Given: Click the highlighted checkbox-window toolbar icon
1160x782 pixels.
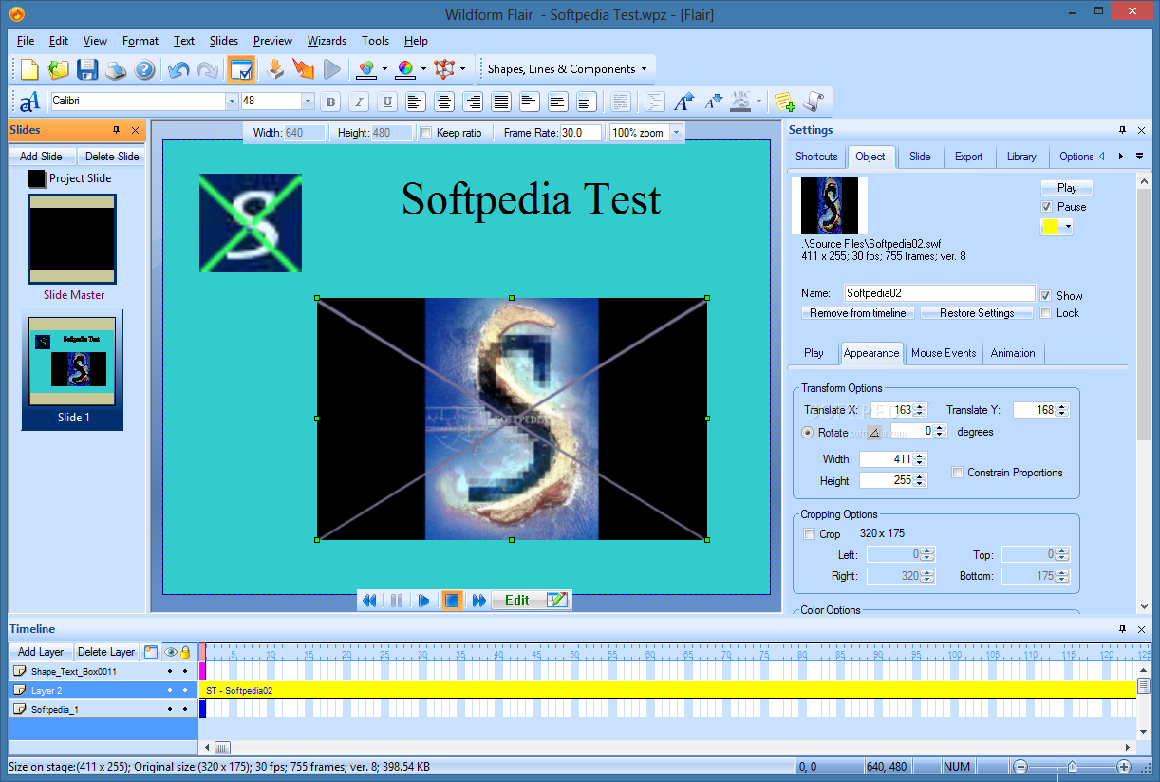Looking at the screenshot, I should point(241,69).
